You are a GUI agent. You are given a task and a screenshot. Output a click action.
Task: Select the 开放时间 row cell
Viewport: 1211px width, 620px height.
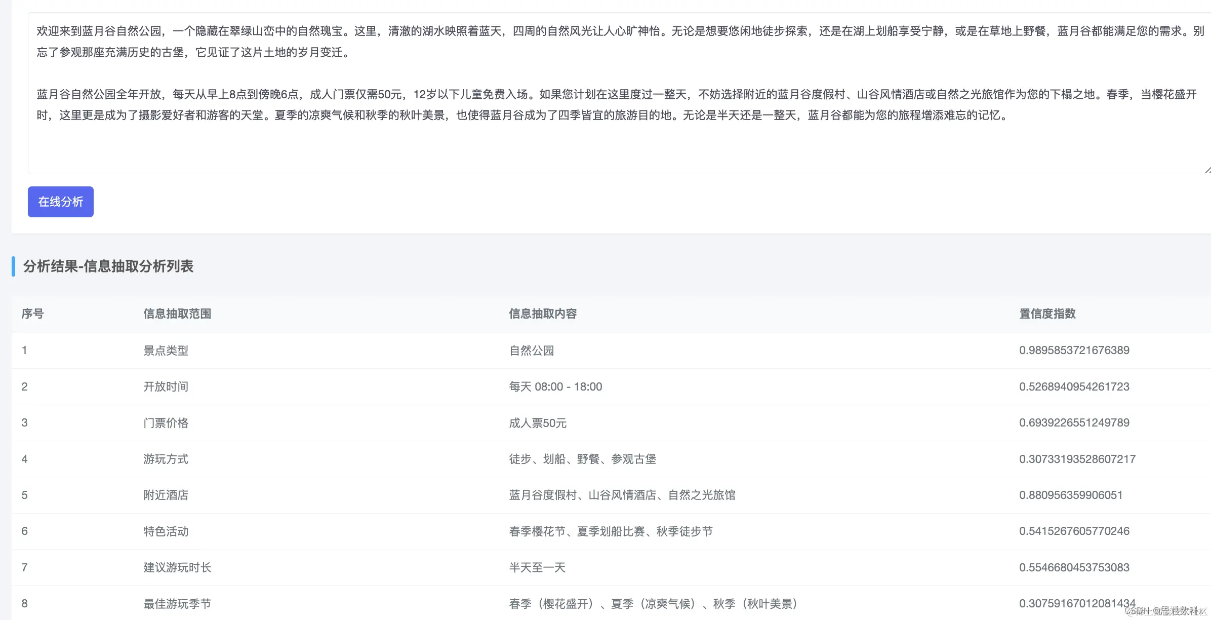(166, 386)
